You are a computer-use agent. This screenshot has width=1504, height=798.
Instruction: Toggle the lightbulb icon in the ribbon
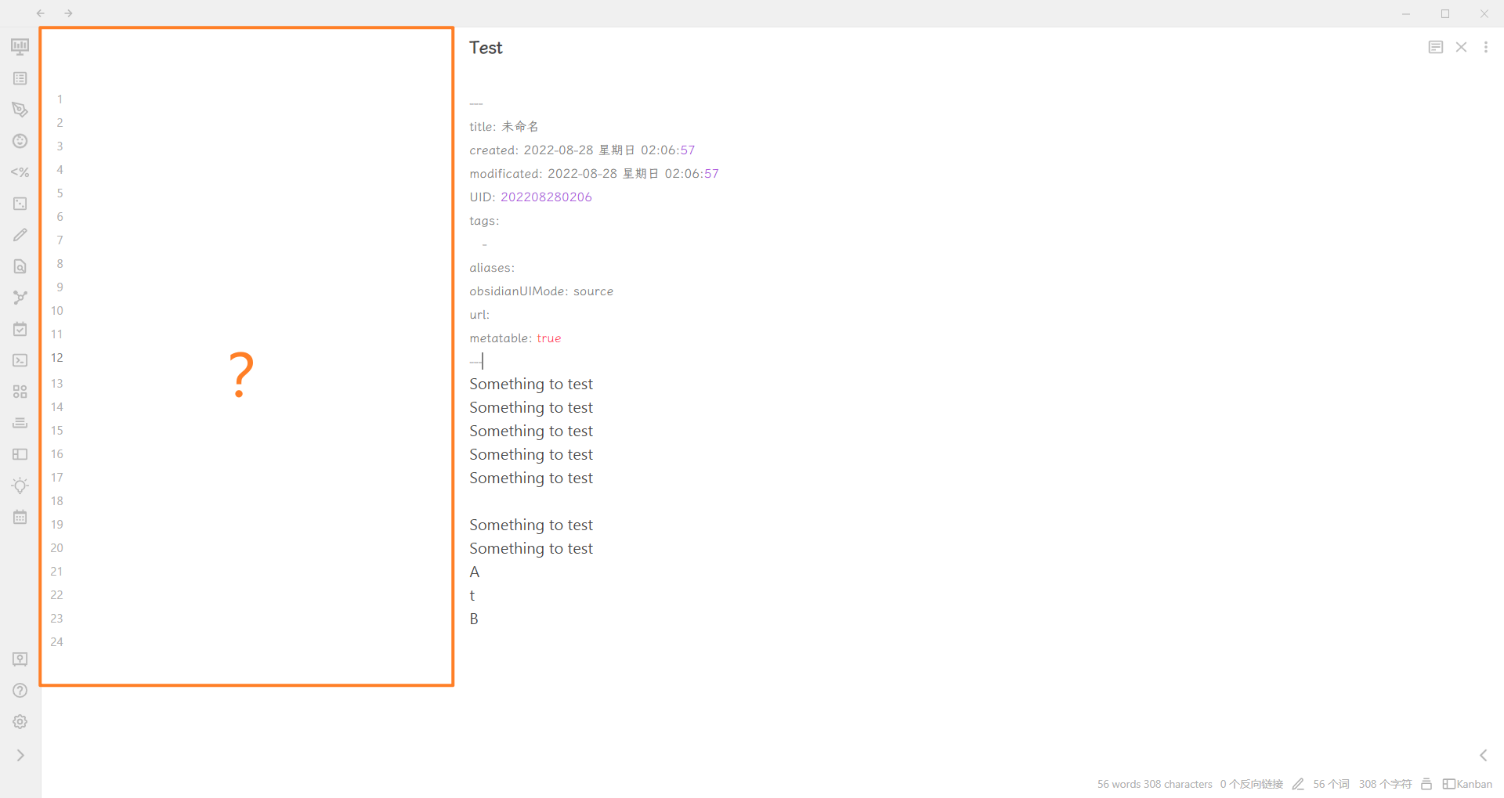coord(20,486)
